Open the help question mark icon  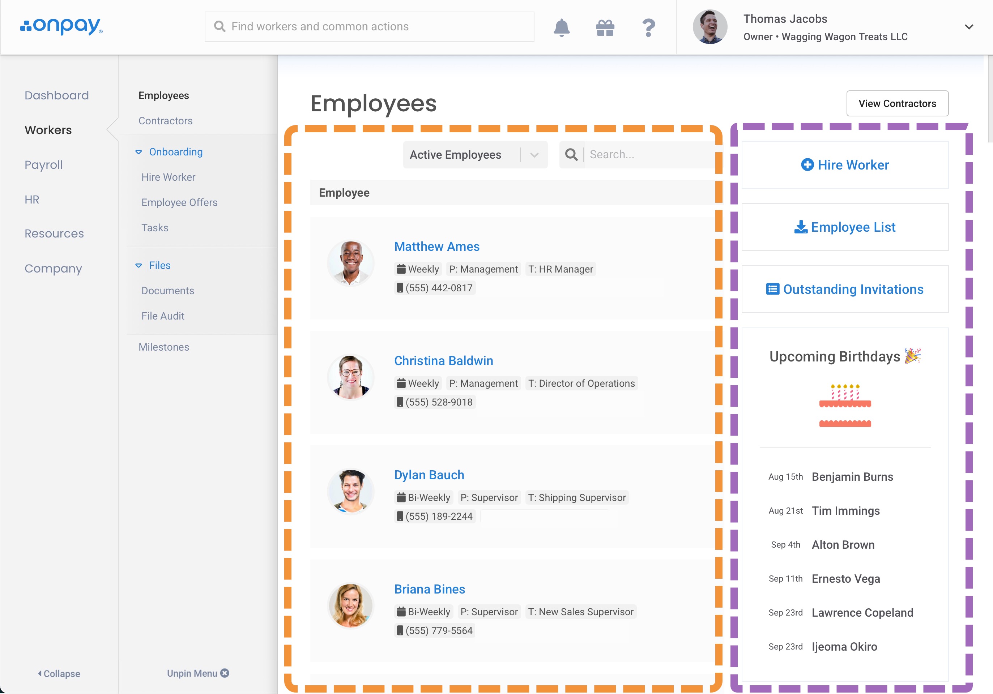click(x=648, y=28)
